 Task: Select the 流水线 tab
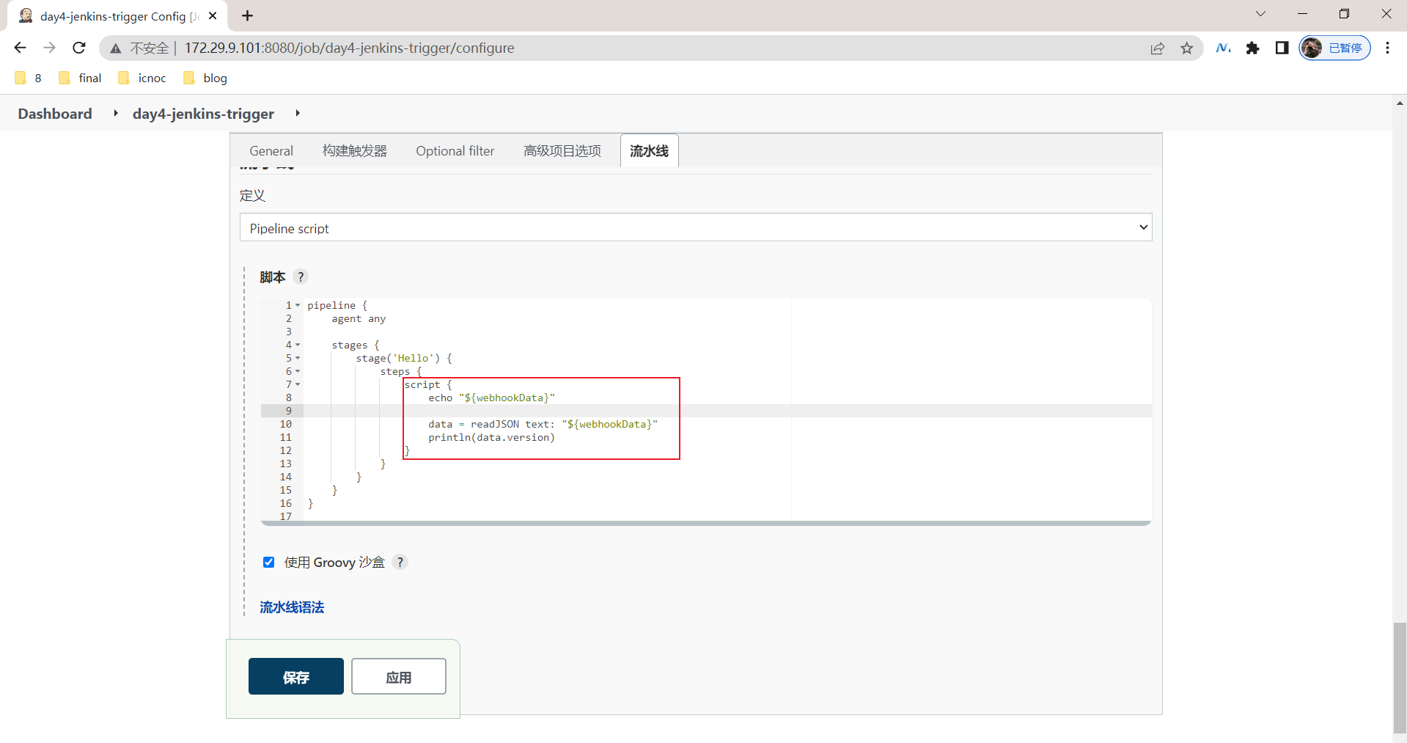point(650,150)
